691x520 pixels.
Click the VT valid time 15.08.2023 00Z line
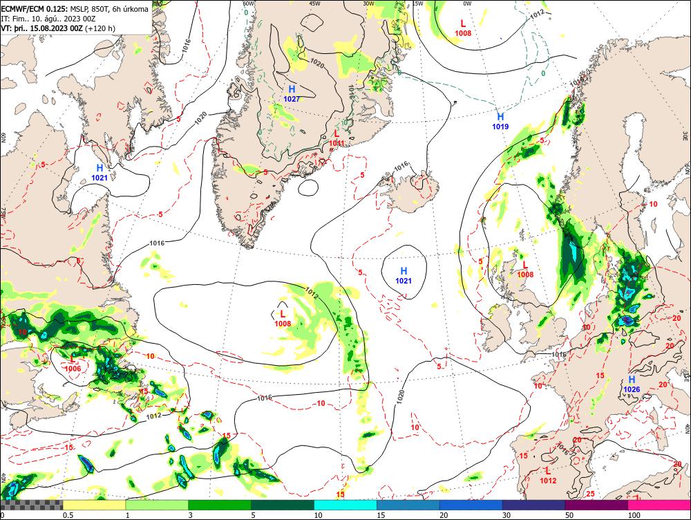(x=58, y=28)
